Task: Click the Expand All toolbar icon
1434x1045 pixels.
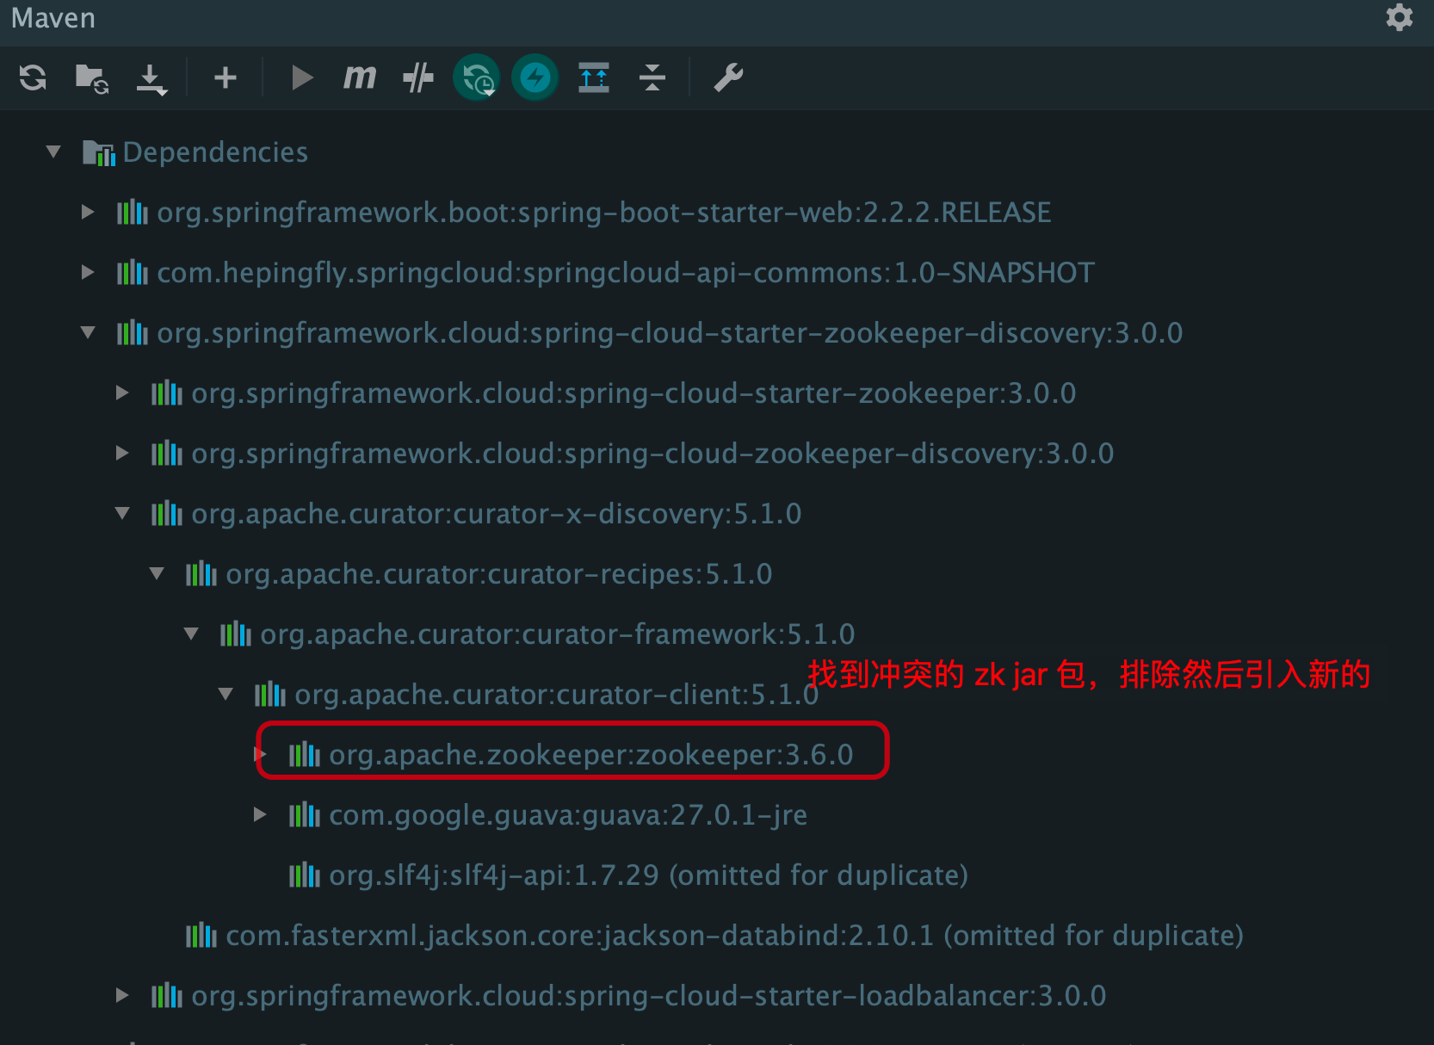Action: 594,77
